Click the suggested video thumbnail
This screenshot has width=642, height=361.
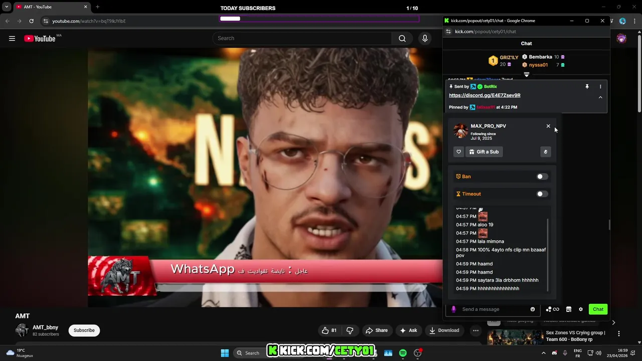(515, 338)
